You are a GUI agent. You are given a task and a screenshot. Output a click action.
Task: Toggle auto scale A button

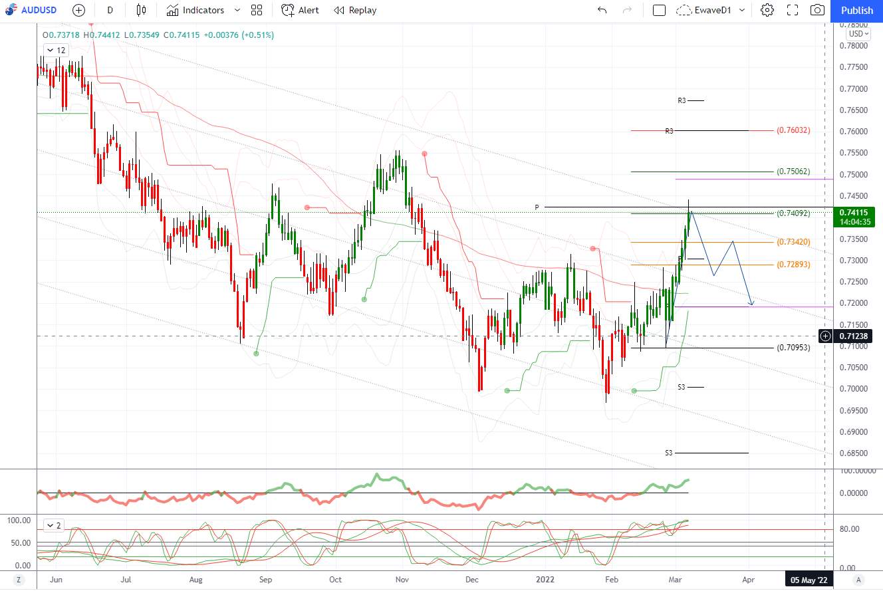pos(858,580)
